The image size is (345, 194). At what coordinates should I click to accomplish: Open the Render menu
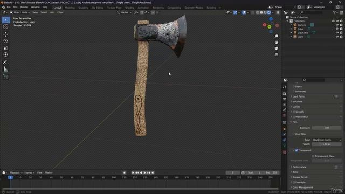coord(24,7)
